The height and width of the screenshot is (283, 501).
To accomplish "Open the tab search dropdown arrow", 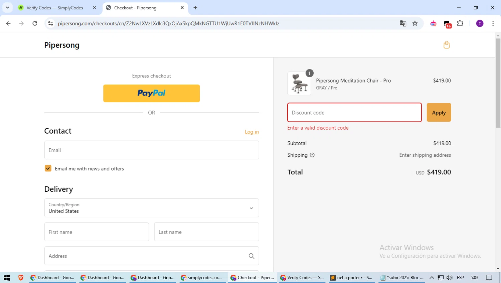I will [x=7, y=8].
